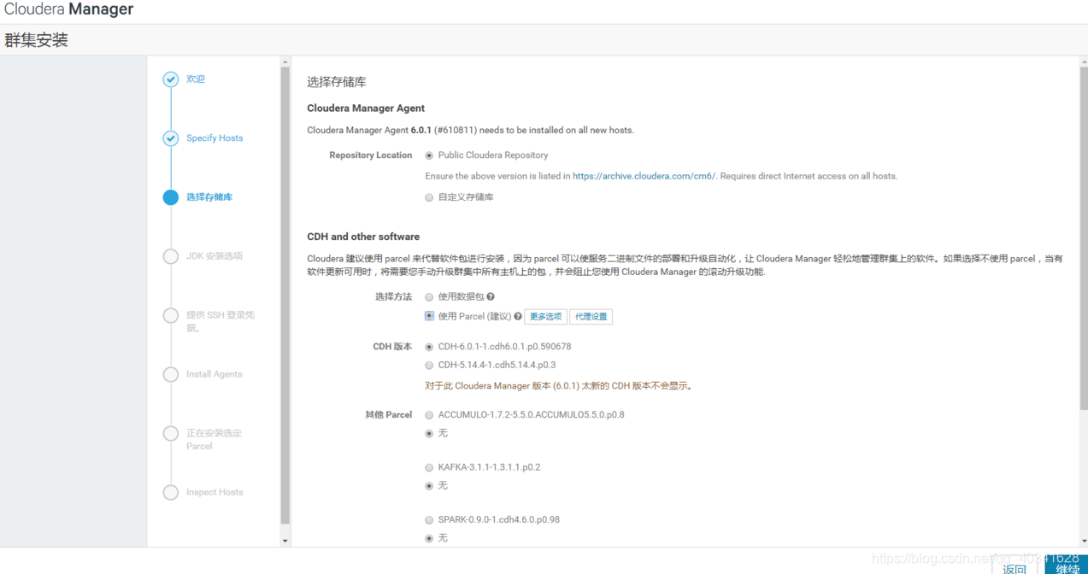The width and height of the screenshot is (1088, 574).
Task: Click the Cloudera Manager Agent heading
Action: coord(366,108)
